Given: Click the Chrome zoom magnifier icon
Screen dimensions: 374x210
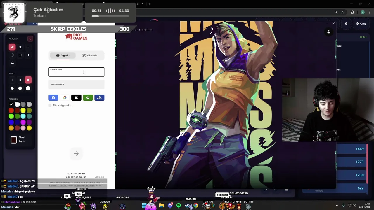Looking at the screenshot, I should point(336,12).
